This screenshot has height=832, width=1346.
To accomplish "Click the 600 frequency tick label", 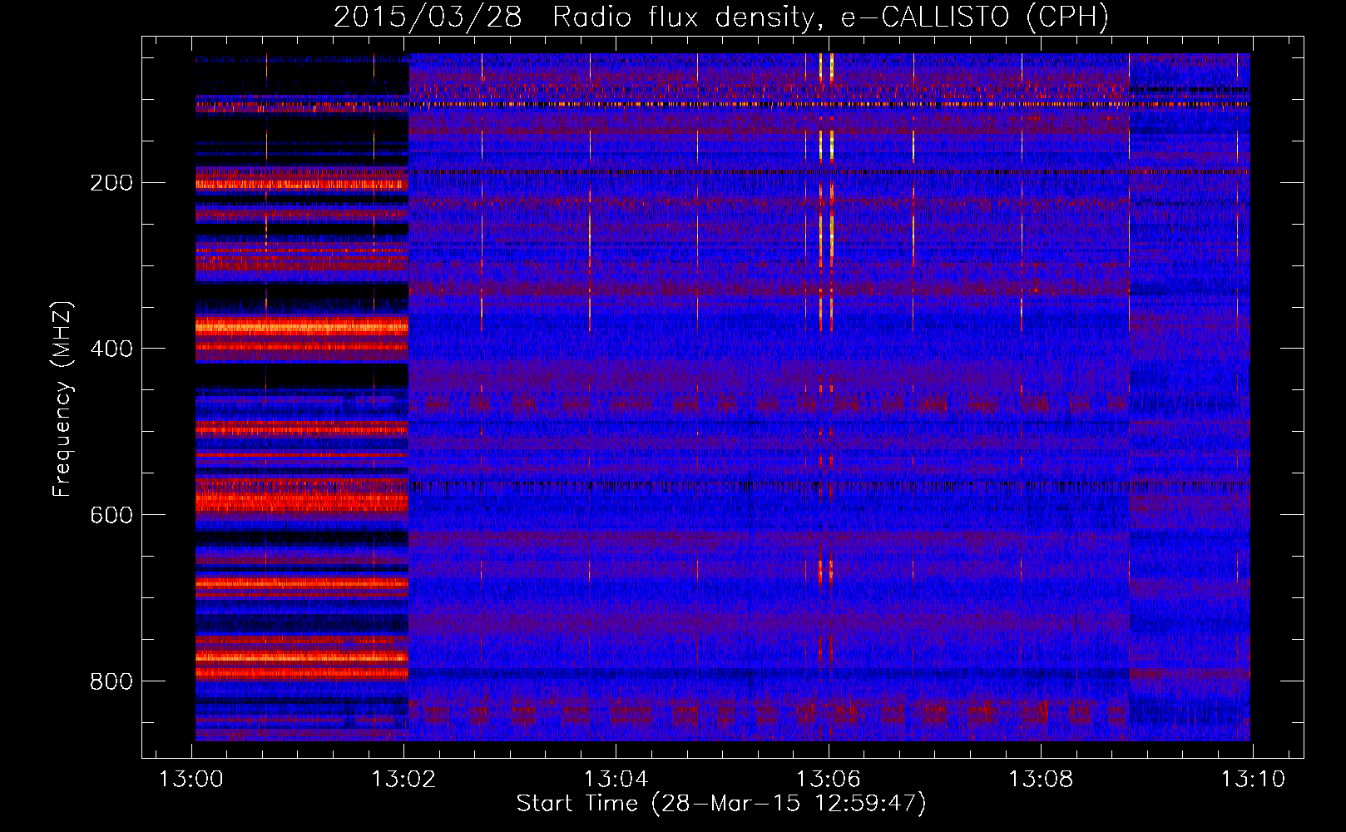I will 111,515.
